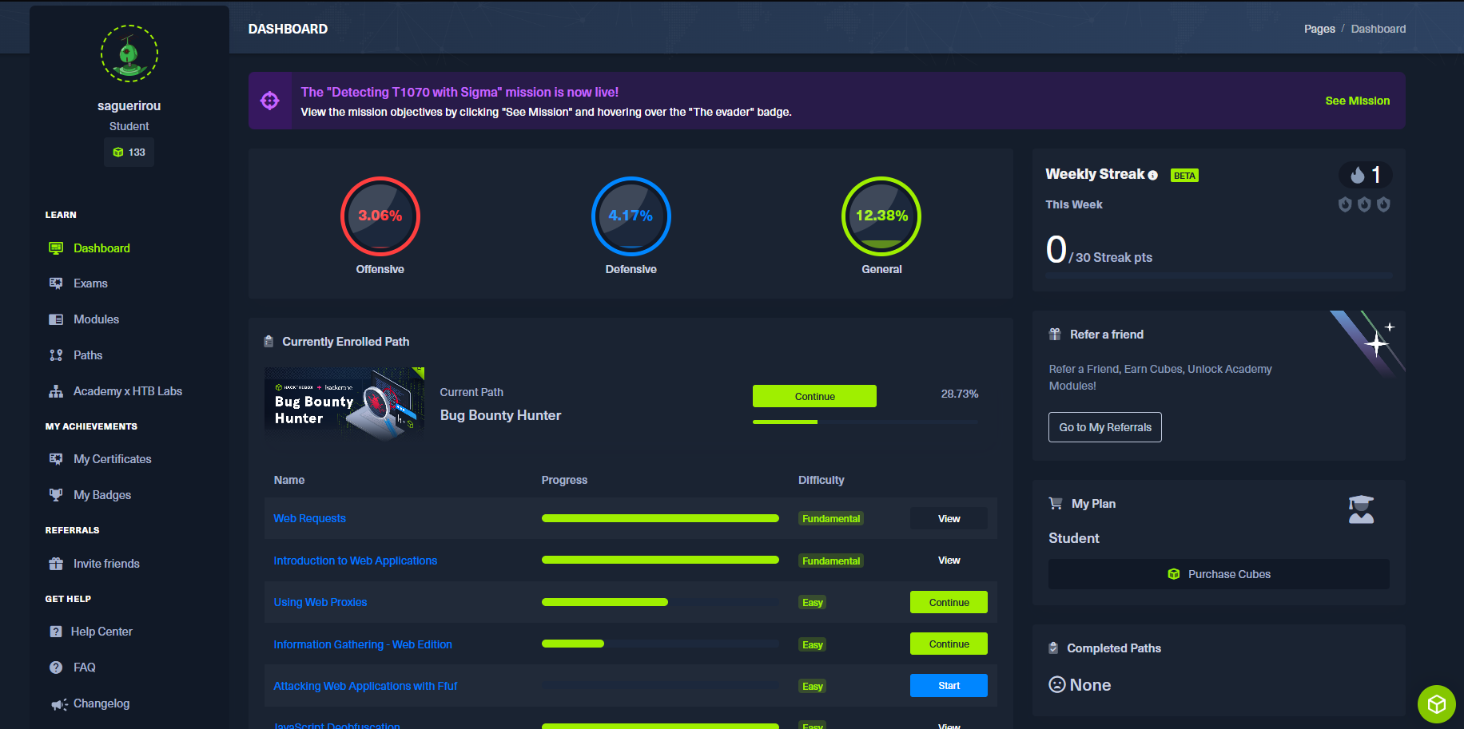This screenshot has height=729, width=1464.
Task: Click the weekly streak flame counter
Action: tap(1365, 175)
